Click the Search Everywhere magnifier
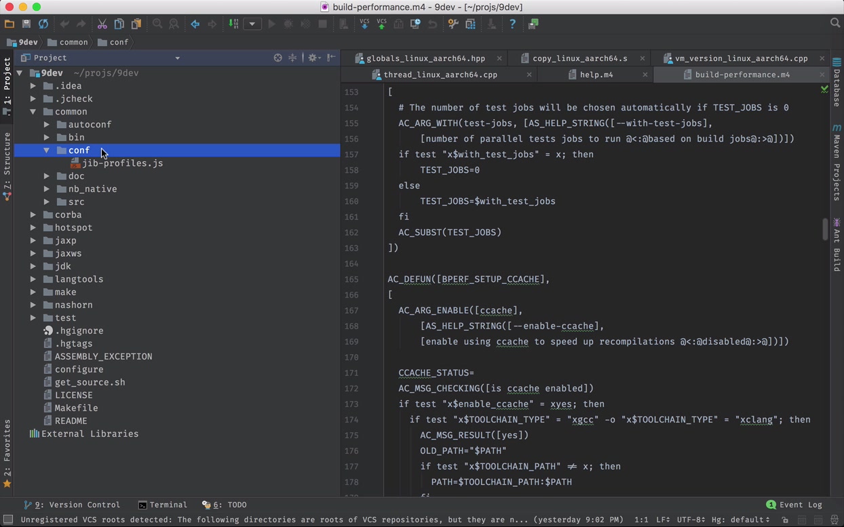844x527 pixels. click(x=835, y=23)
